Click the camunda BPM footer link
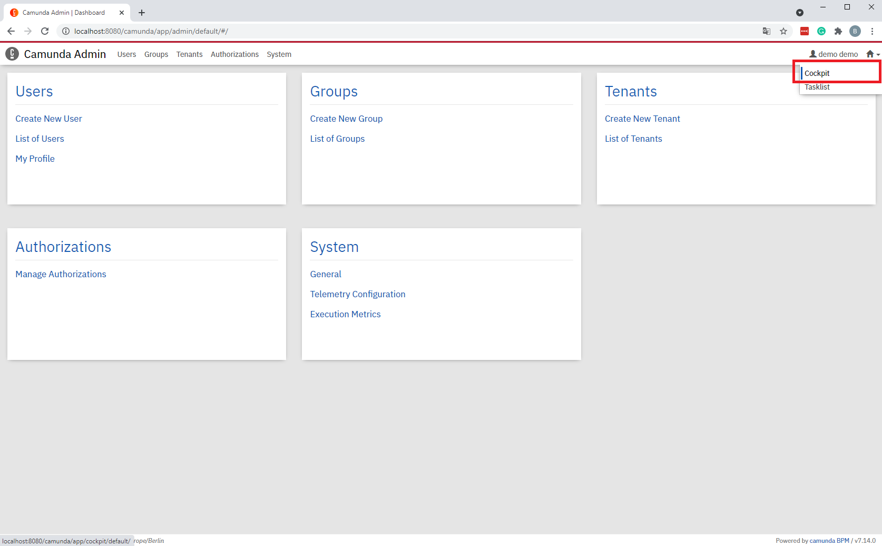Screen dimensions: 882x546 829,541
